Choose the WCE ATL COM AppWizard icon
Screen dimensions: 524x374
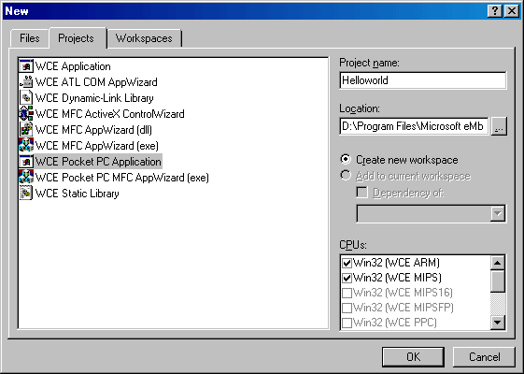click(x=26, y=82)
